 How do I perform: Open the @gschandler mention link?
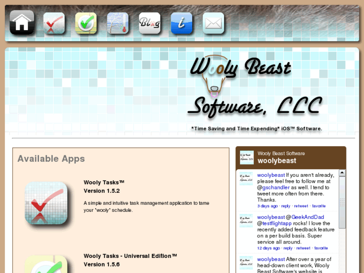[x=276, y=187]
